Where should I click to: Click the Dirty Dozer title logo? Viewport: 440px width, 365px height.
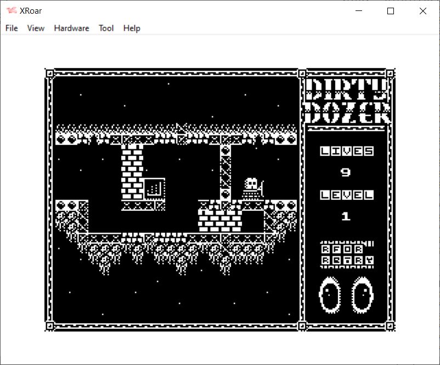(347, 100)
